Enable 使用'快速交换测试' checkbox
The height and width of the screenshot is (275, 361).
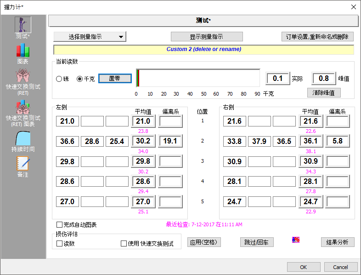pyautogui.click(x=124, y=243)
